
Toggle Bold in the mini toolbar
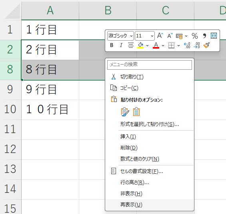click(x=112, y=45)
